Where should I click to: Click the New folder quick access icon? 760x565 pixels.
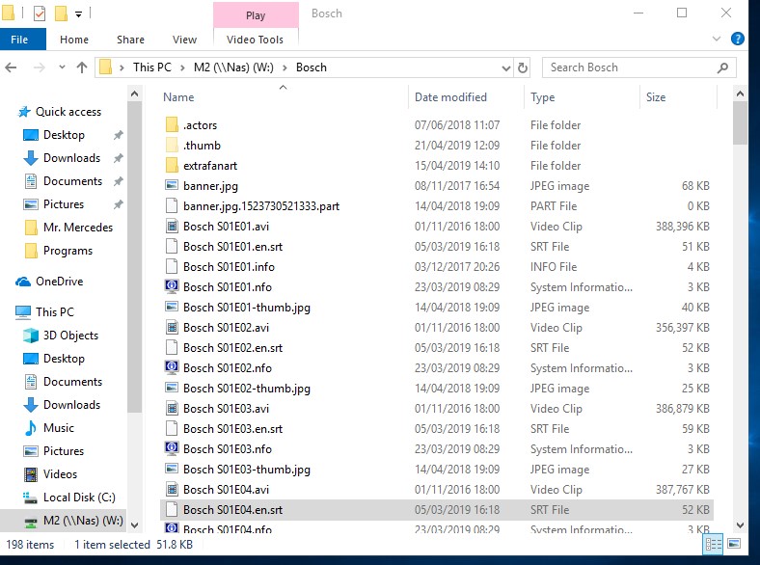point(61,13)
